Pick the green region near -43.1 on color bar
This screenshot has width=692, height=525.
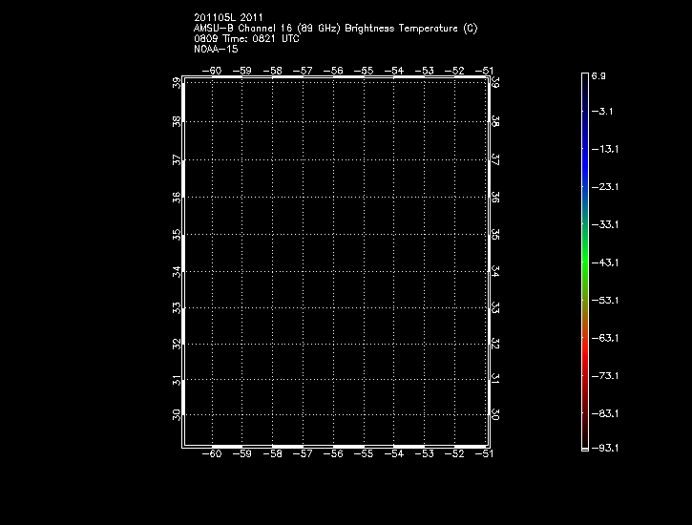[x=584, y=262]
